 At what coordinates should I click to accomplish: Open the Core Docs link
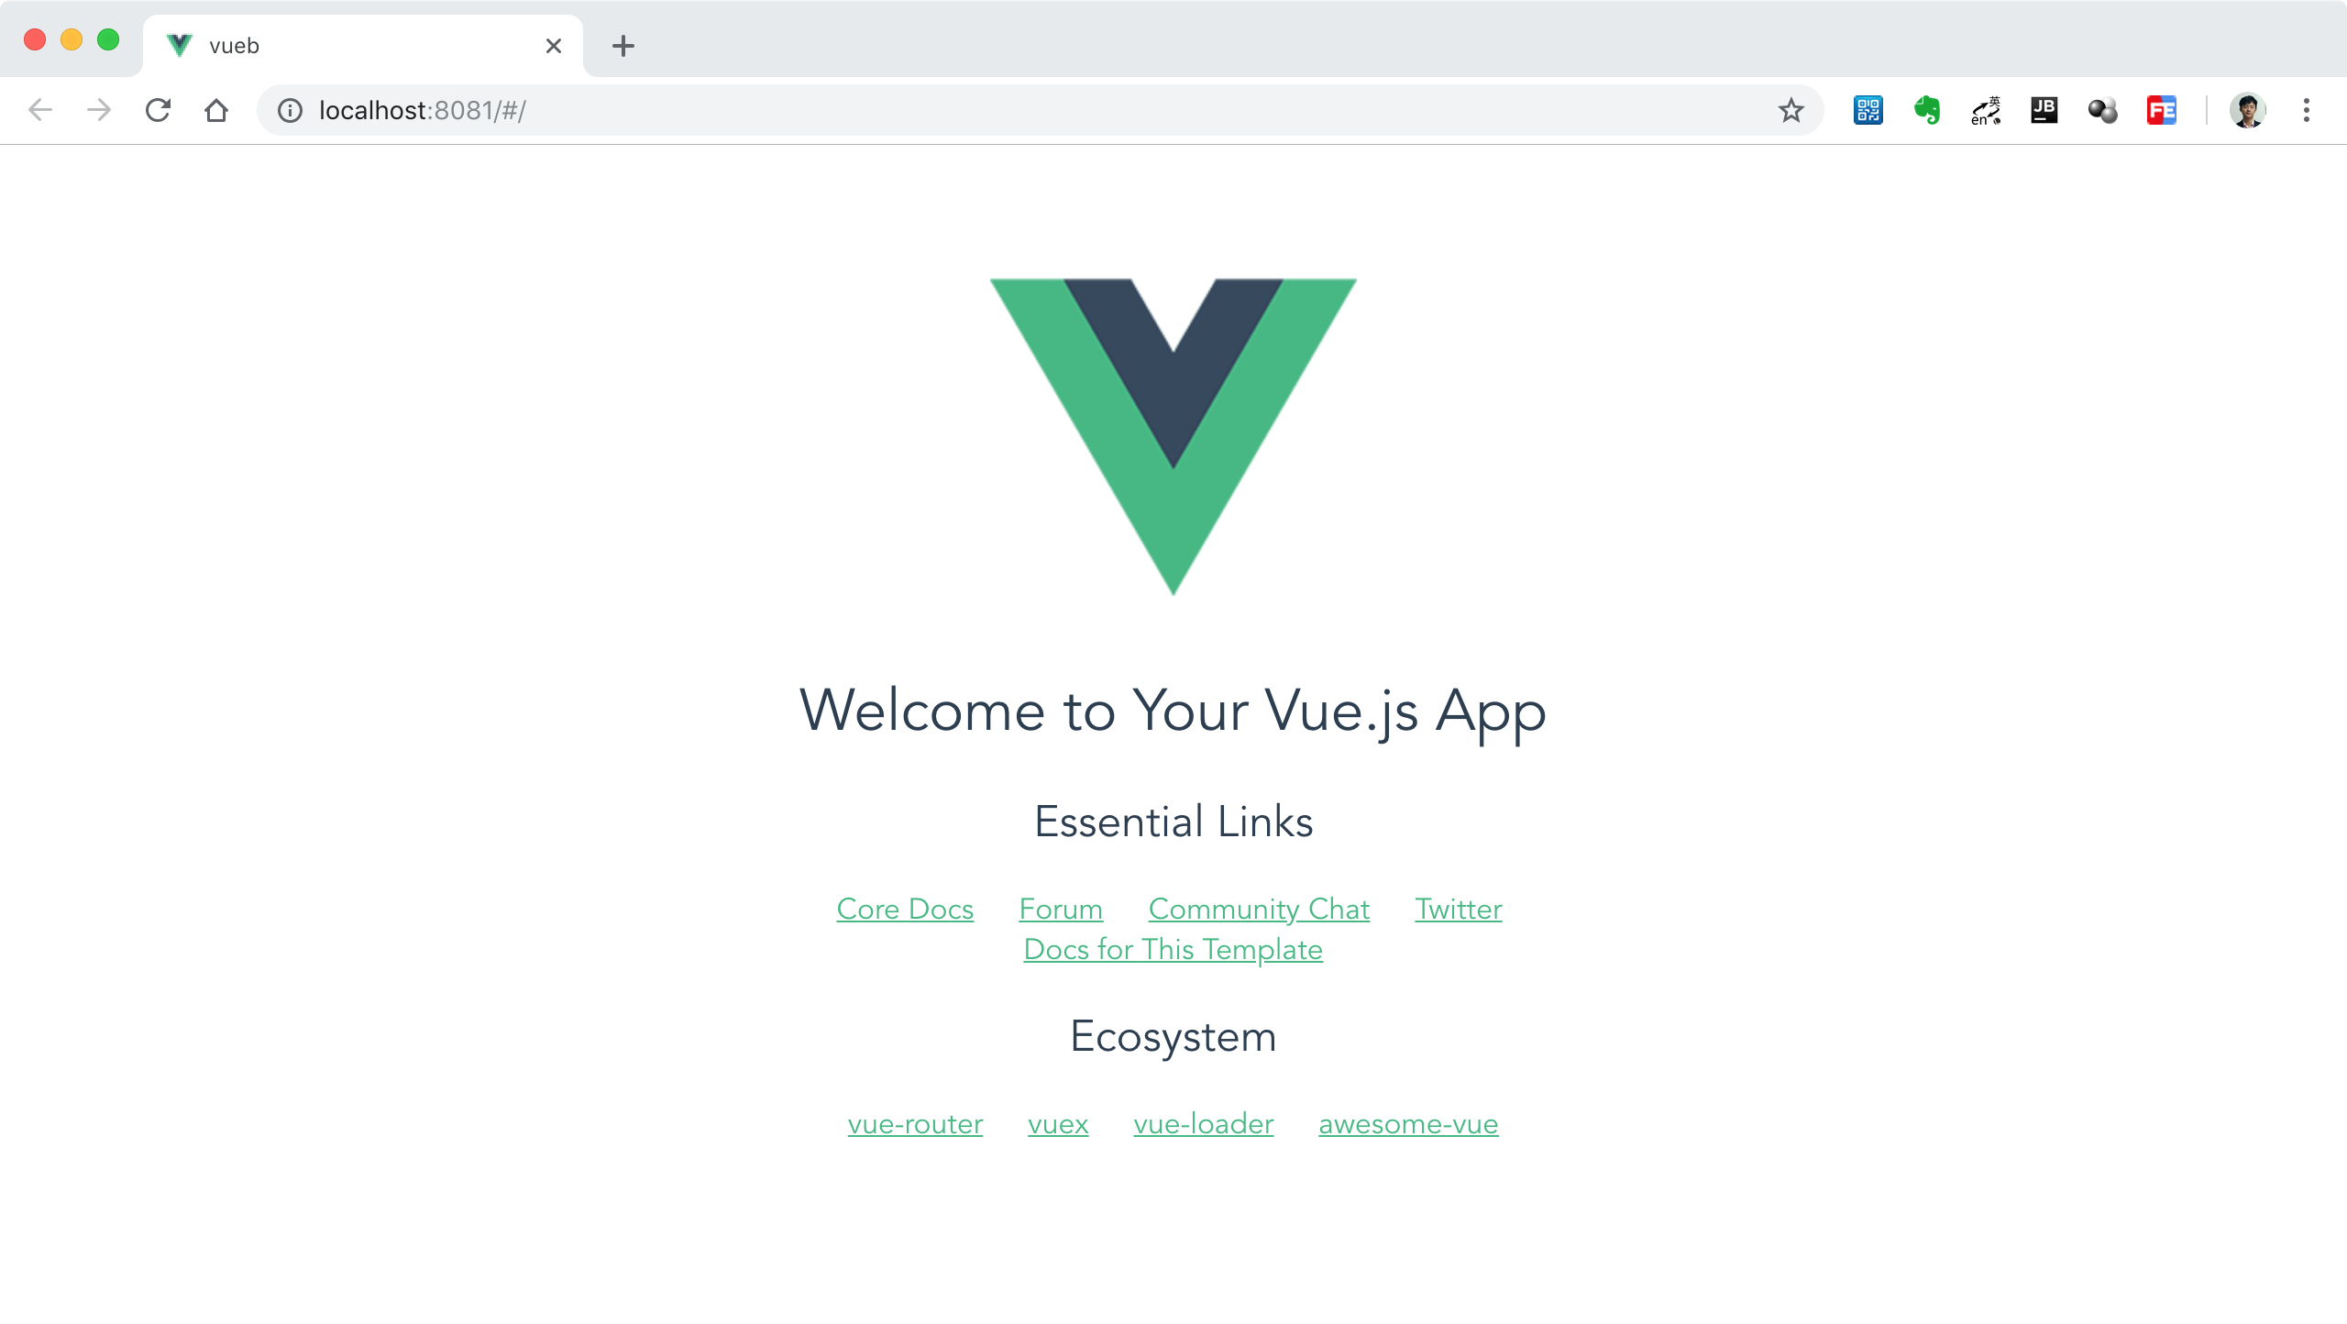[905, 909]
